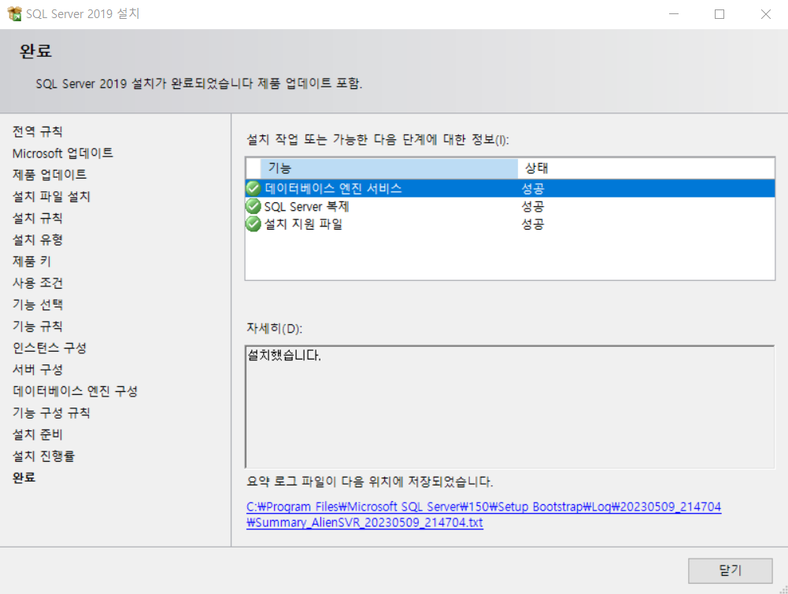This screenshot has width=788, height=594.
Task: Close the window with the X button
Action: [x=765, y=14]
